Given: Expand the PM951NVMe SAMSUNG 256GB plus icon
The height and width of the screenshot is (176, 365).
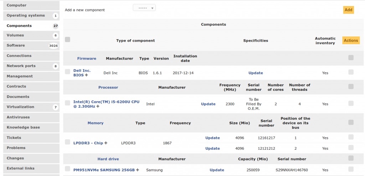Looking at the screenshot, I should point(138,170).
